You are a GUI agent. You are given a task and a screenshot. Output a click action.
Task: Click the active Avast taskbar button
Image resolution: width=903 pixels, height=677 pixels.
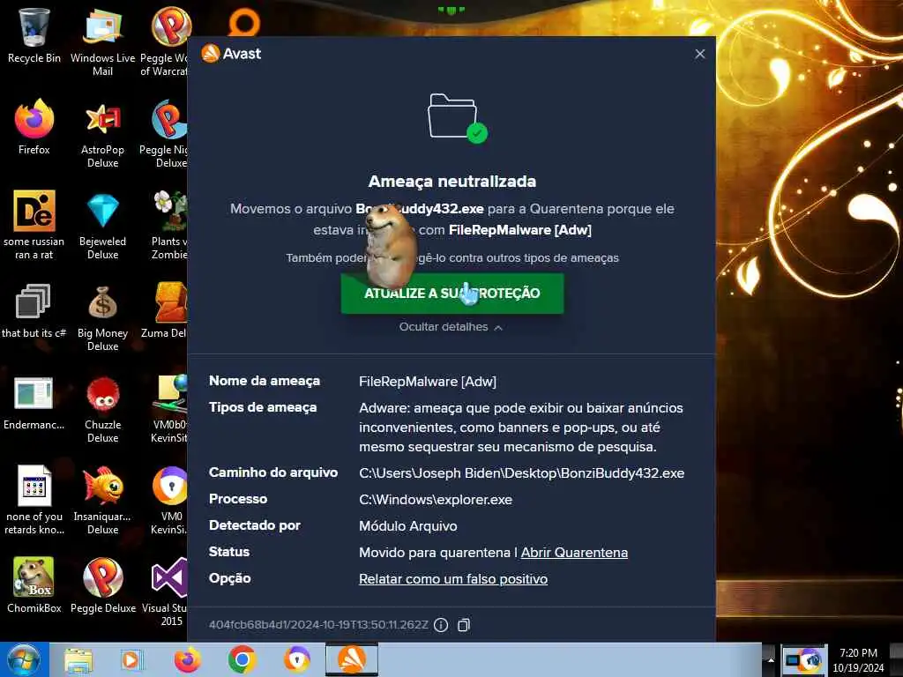352,659
